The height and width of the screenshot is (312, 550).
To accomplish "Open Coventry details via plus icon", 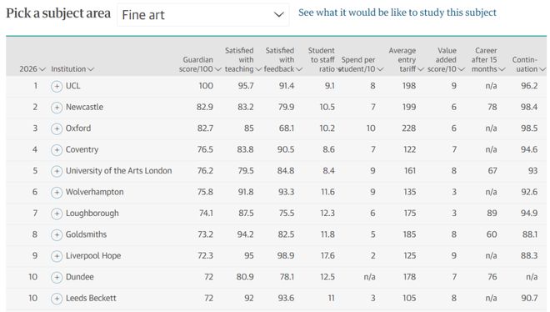I will [x=57, y=150].
